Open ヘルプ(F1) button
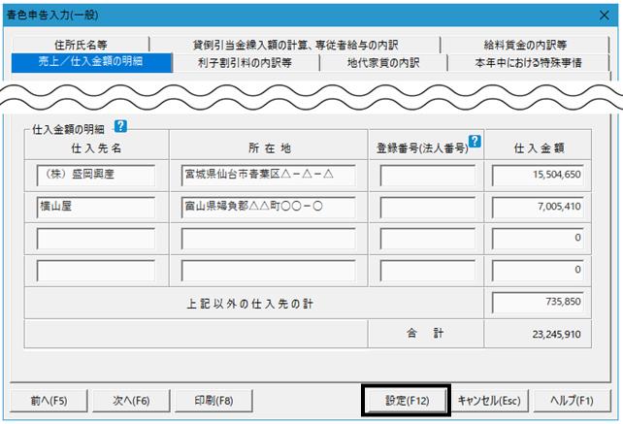 (572, 400)
